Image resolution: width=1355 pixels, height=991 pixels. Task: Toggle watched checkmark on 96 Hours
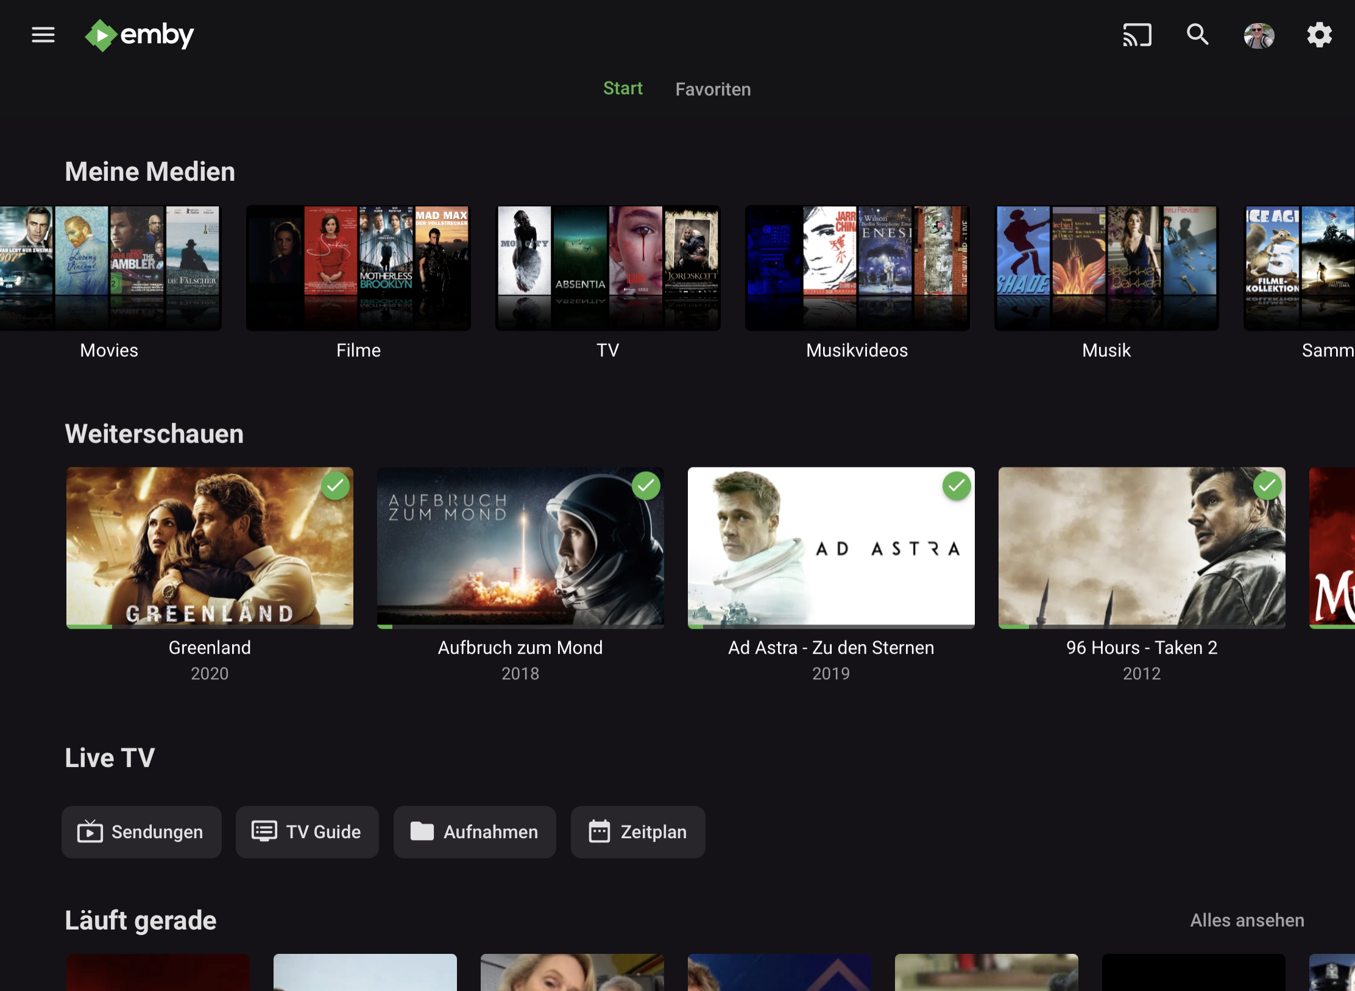tap(1267, 486)
